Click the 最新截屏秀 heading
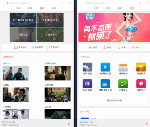The height and width of the screenshot is (127, 150). click(x=8, y=57)
